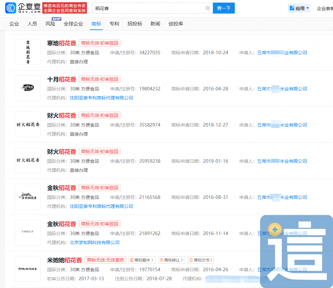The image size is (333, 288).
Task: Click the 初审公告日期 2017-03-13 value
Action: coord(91,279)
